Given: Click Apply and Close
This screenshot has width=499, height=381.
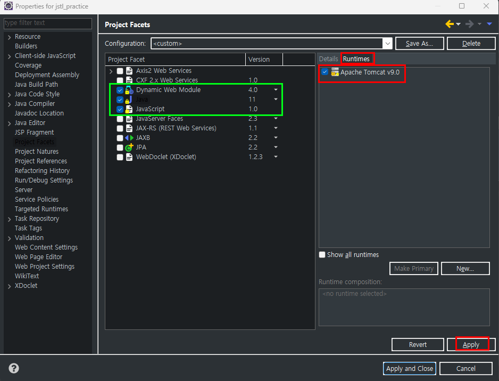Looking at the screenshot, I should click(x=410, y=369).
